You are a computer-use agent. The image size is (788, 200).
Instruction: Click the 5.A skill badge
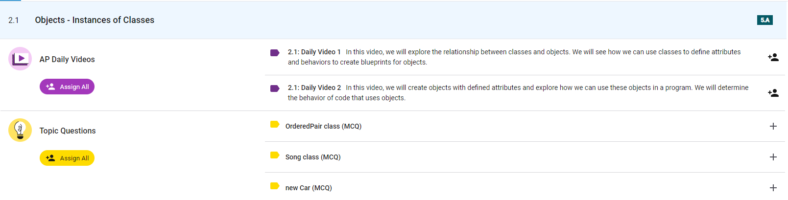coord(764,20)
